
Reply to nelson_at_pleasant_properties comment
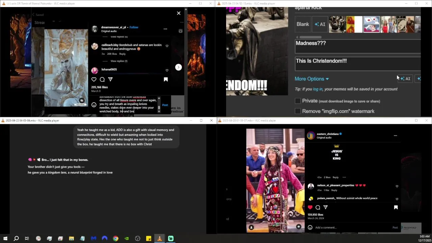coord(334,190)
